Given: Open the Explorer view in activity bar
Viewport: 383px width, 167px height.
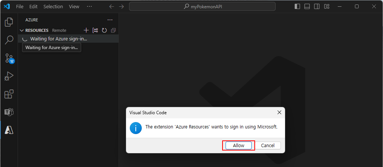Looking at the screenshot, I should tap(9, 22).
